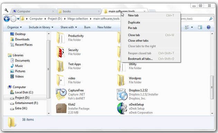Open the wrench settings icon
This screenshot has width=218, height=133.
click(x=6, y=10)
